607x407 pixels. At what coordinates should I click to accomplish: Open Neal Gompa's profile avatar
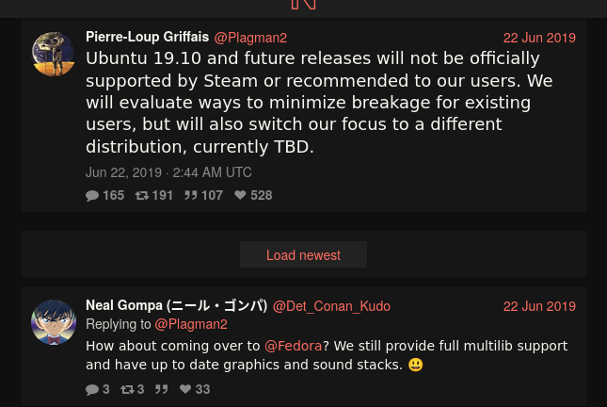pyautogui.click(x=54, y=322)
